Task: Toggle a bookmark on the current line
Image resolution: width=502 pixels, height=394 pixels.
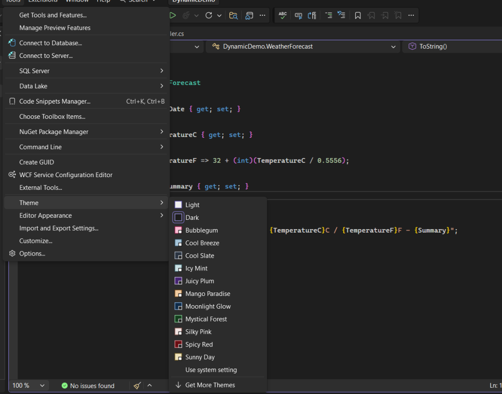Action: click(358, 15)
